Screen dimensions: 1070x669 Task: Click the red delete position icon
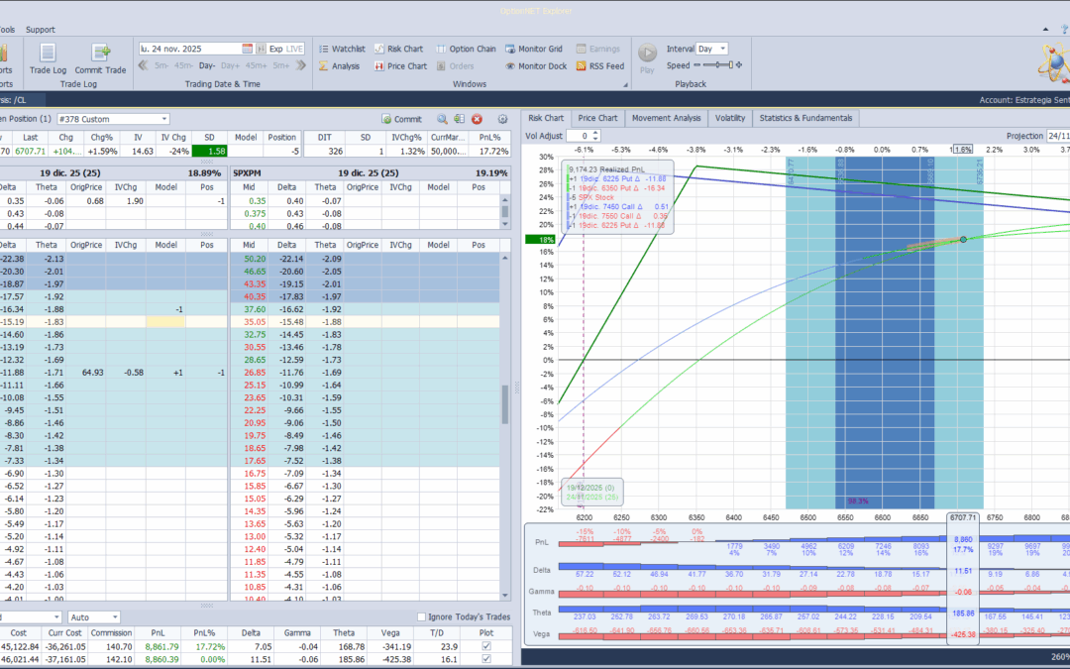click(477, 119)
